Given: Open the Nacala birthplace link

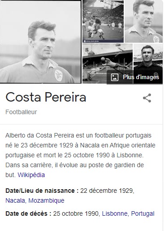Looking at the screenshot, I should pos(16,200).
